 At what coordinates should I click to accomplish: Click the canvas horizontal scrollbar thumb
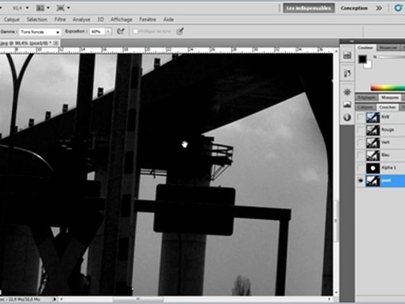coord(138,299)
